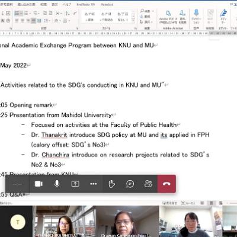This screenshot has height=237, width=237.
Task: Align text right
Action: click(x=28, y=21)
